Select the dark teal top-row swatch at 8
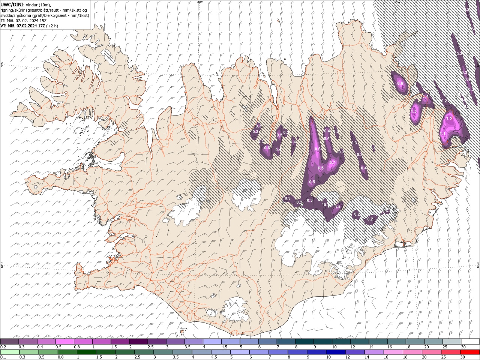This screenshot has height=360, width=480. click(x=304, y=342)
